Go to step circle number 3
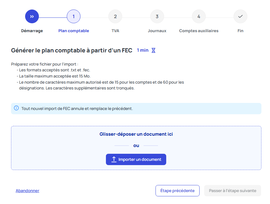 [157, 17]
